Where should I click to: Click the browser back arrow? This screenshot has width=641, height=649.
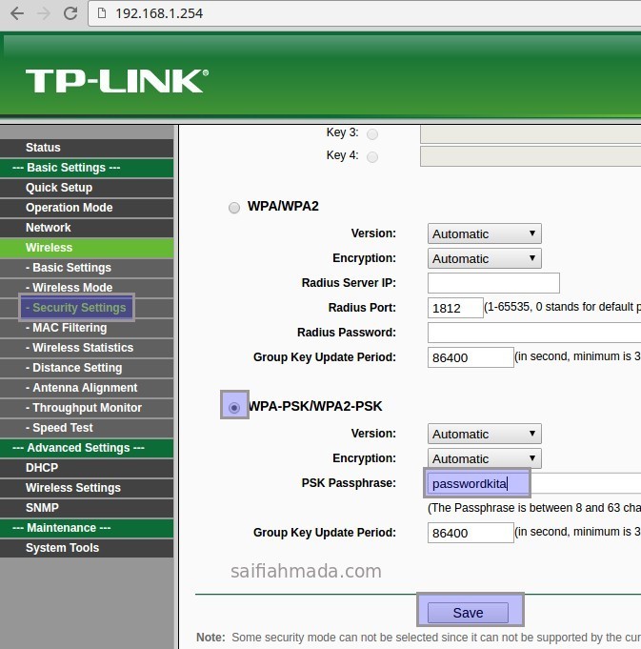17,13
